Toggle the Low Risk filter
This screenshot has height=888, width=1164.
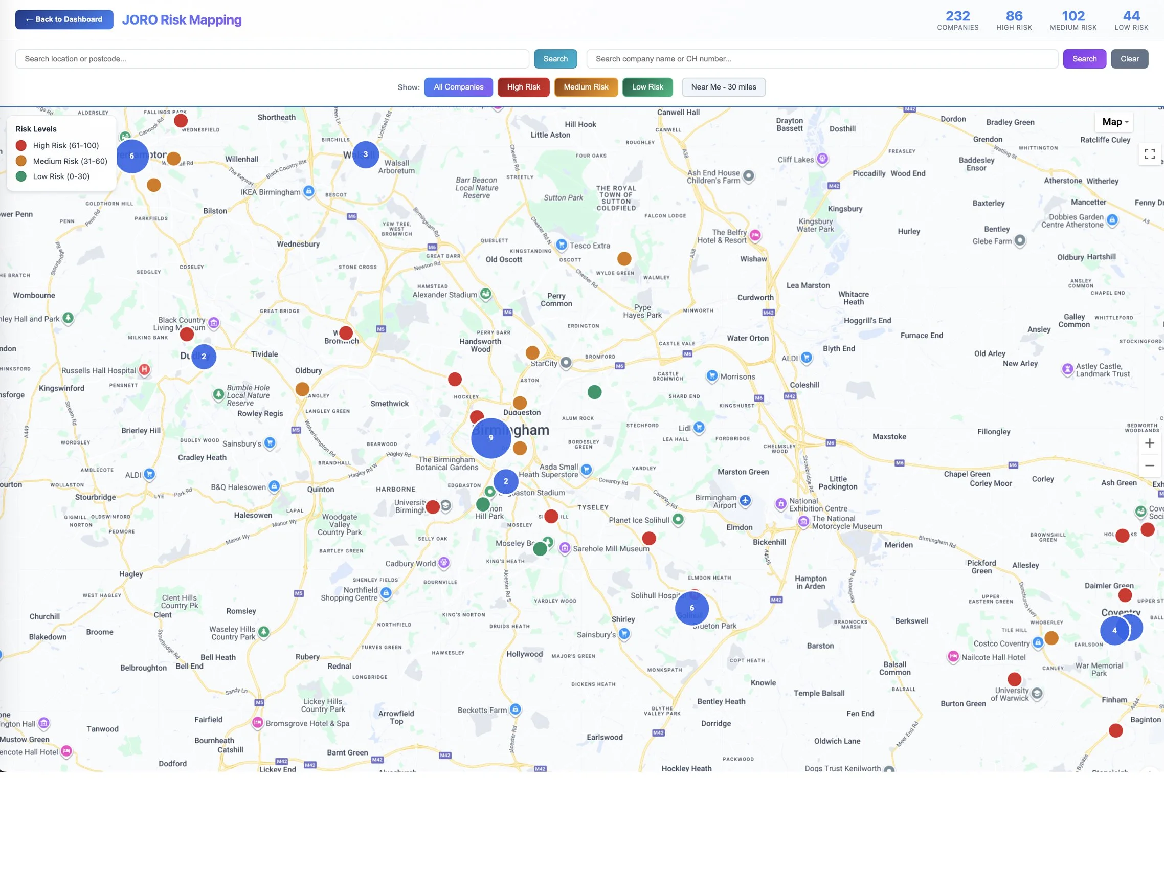(647, 87)
